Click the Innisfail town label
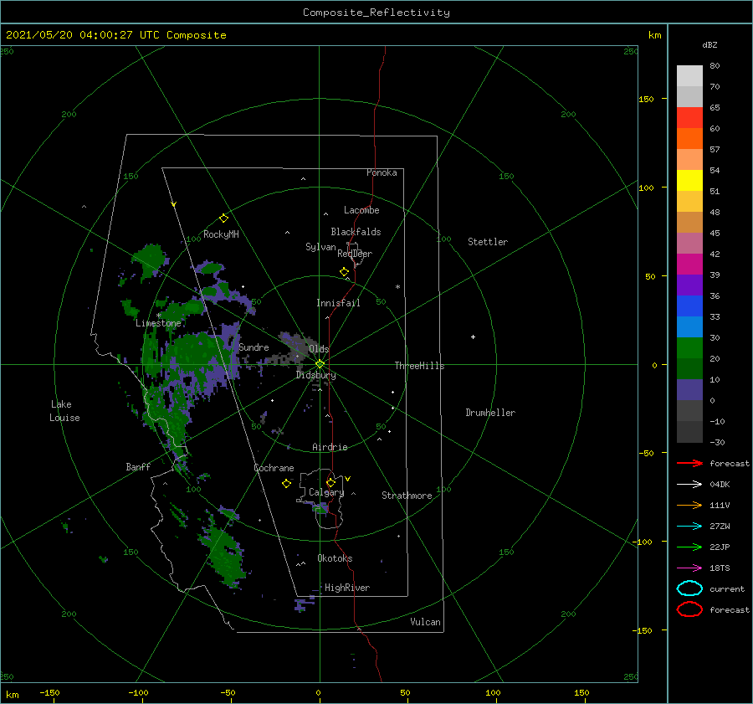The image size is (753, 704). (x=338, y=303)
